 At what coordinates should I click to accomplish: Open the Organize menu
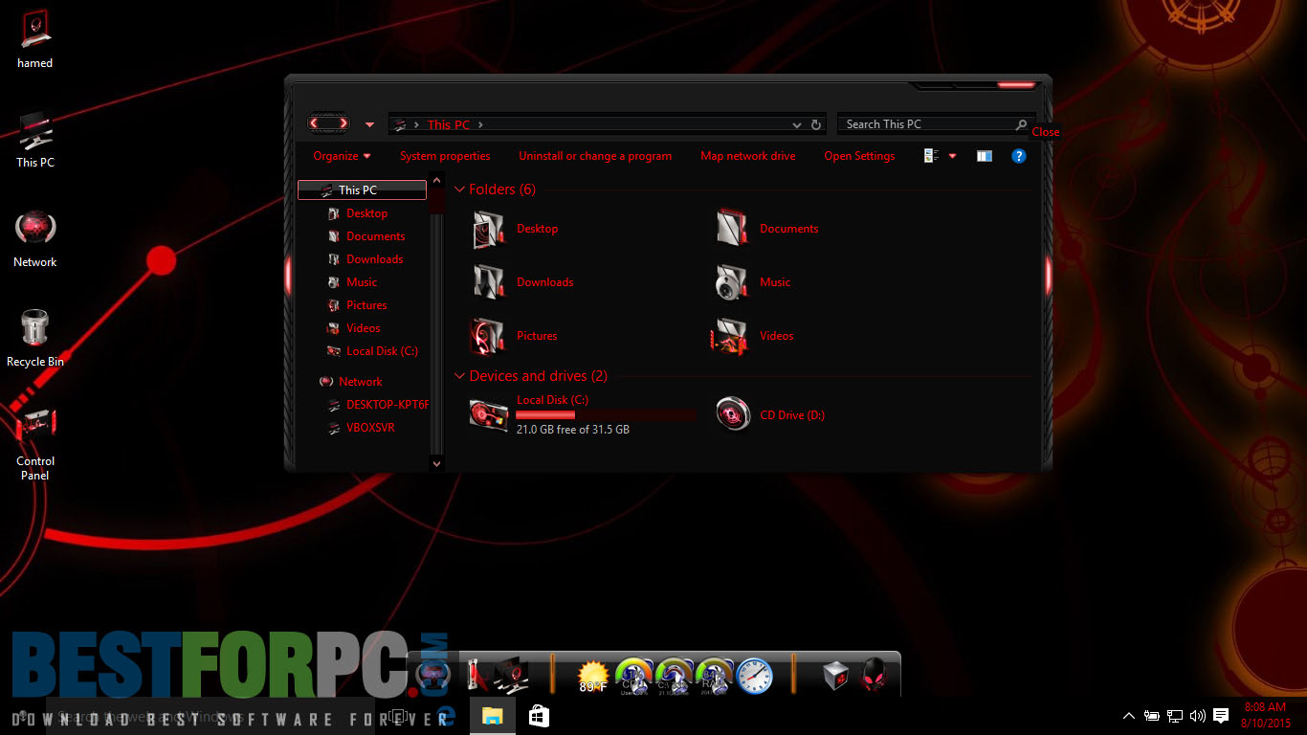point(342,156)
